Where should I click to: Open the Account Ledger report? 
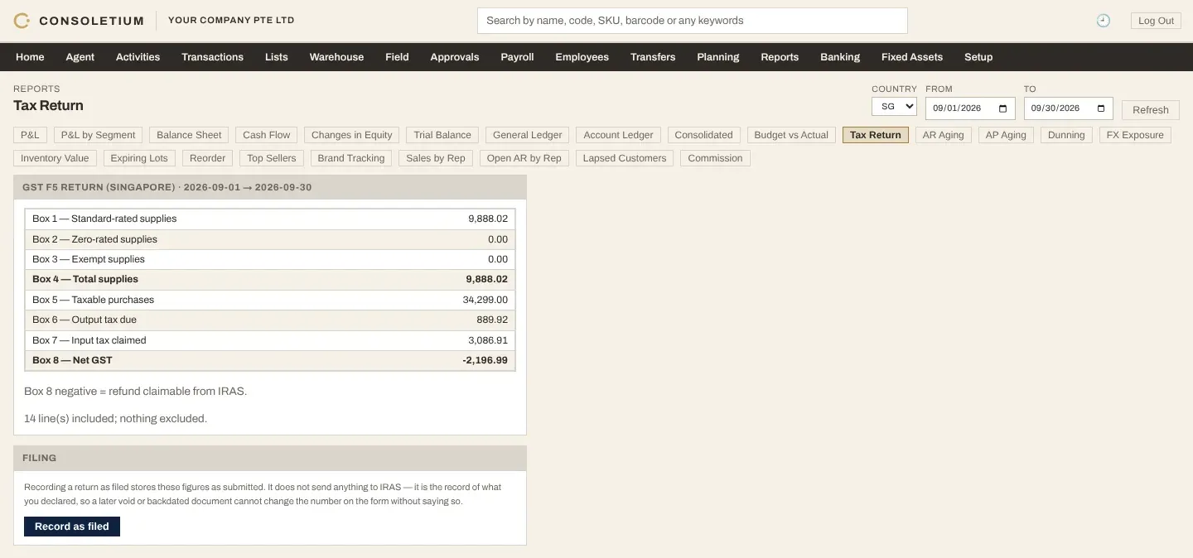tap(618, 135)
